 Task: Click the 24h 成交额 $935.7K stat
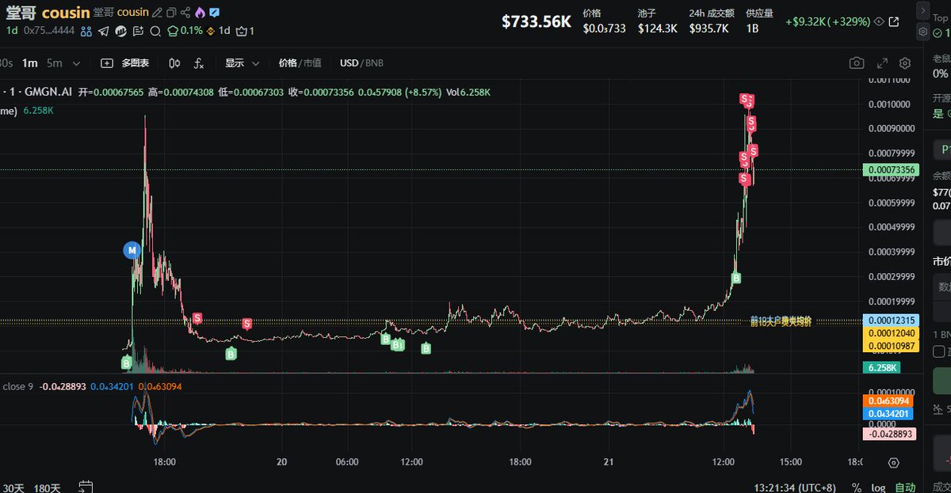point(711,21)
